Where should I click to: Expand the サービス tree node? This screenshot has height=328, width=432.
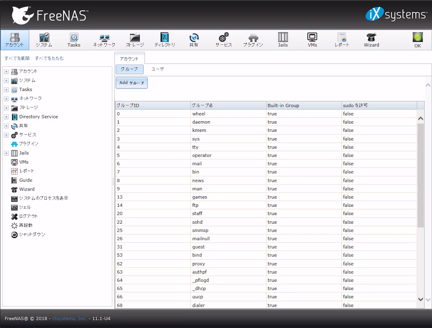pyautogui.click(x=6, y=135)
